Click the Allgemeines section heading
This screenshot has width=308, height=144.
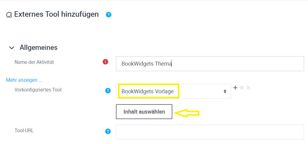click(x=39, y=47)
